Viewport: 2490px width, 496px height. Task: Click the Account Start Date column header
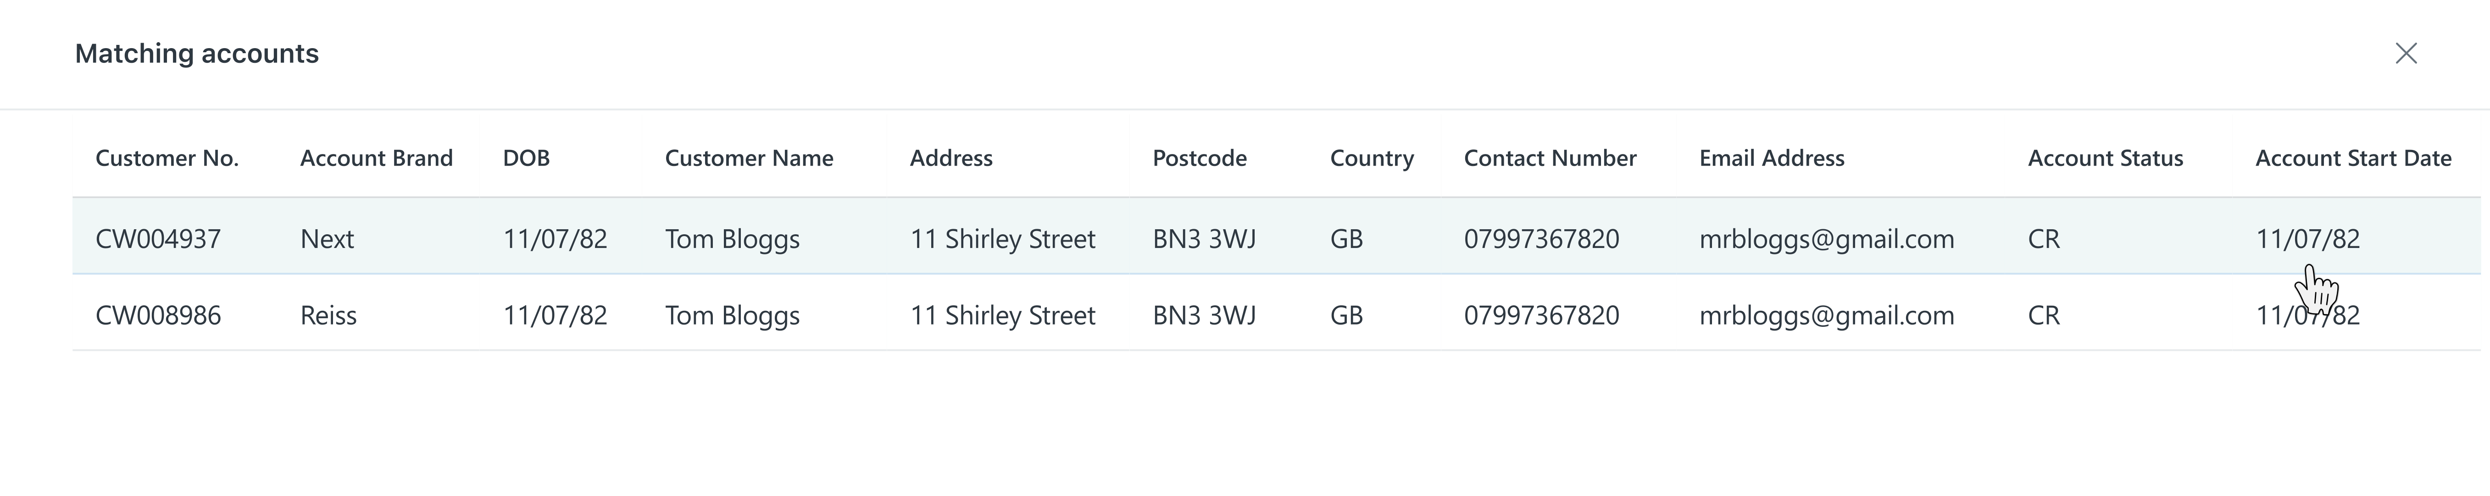(x=2353, y=159)
